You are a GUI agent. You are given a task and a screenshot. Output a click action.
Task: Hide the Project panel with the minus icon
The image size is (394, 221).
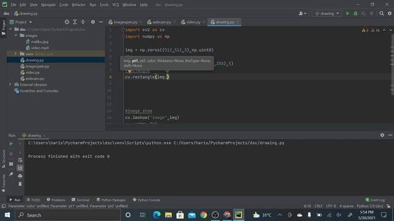[101, 22]
